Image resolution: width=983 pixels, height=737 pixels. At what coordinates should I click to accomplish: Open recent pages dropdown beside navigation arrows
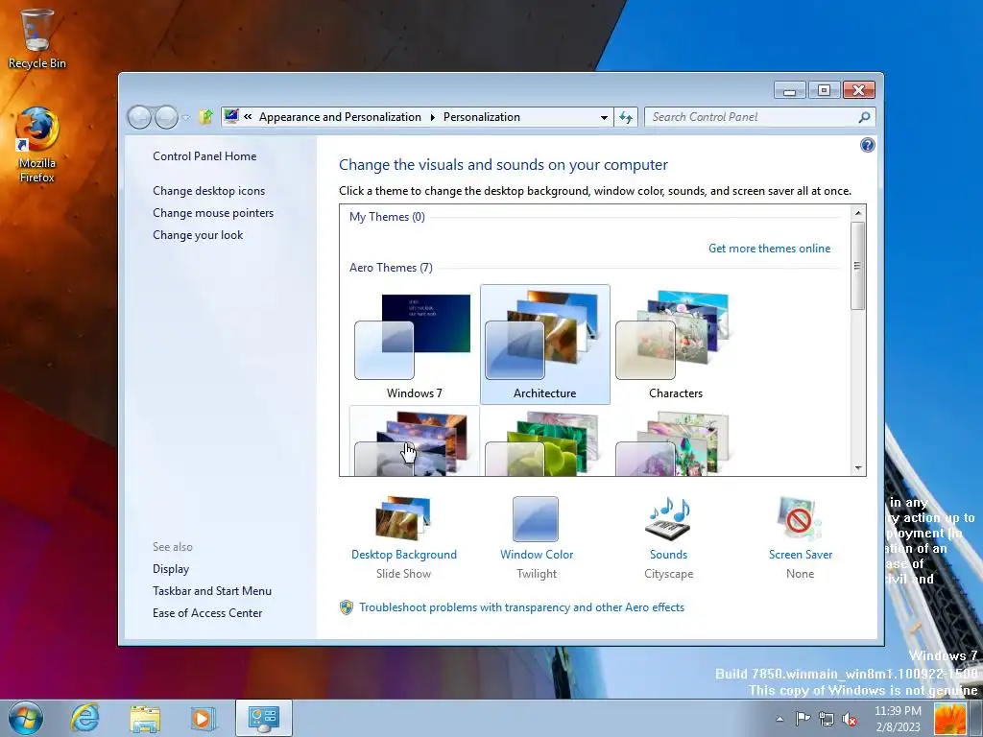[x=185, y=117]
